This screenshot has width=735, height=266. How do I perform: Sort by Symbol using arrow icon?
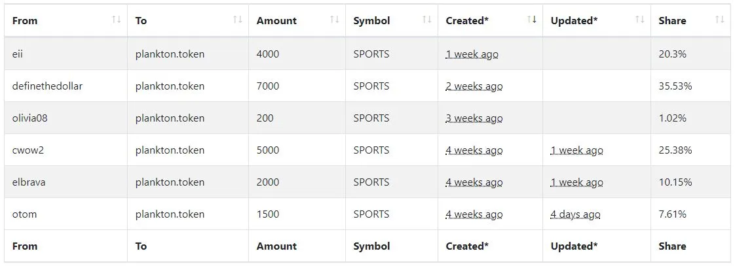[x=426, y=20]
